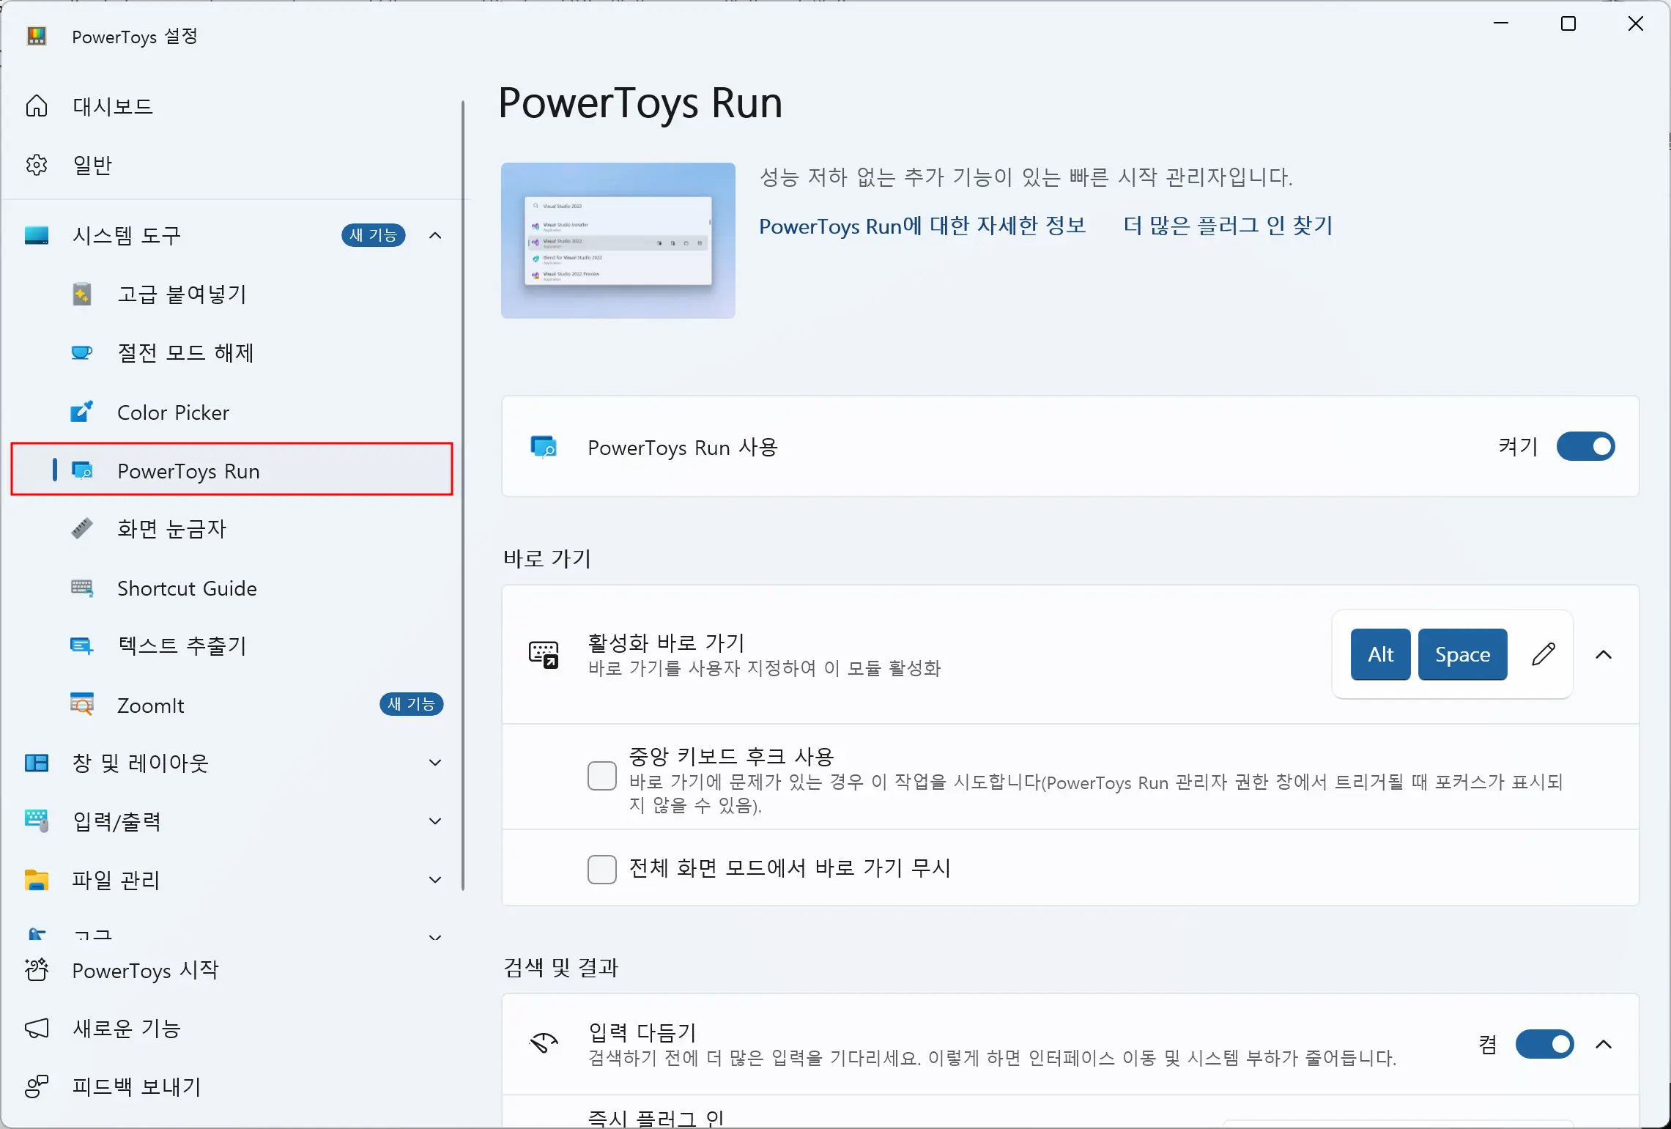Select the Color Picker icon in sidebar
Screen dimensions: 1671x1129
[x=81, y=412]
